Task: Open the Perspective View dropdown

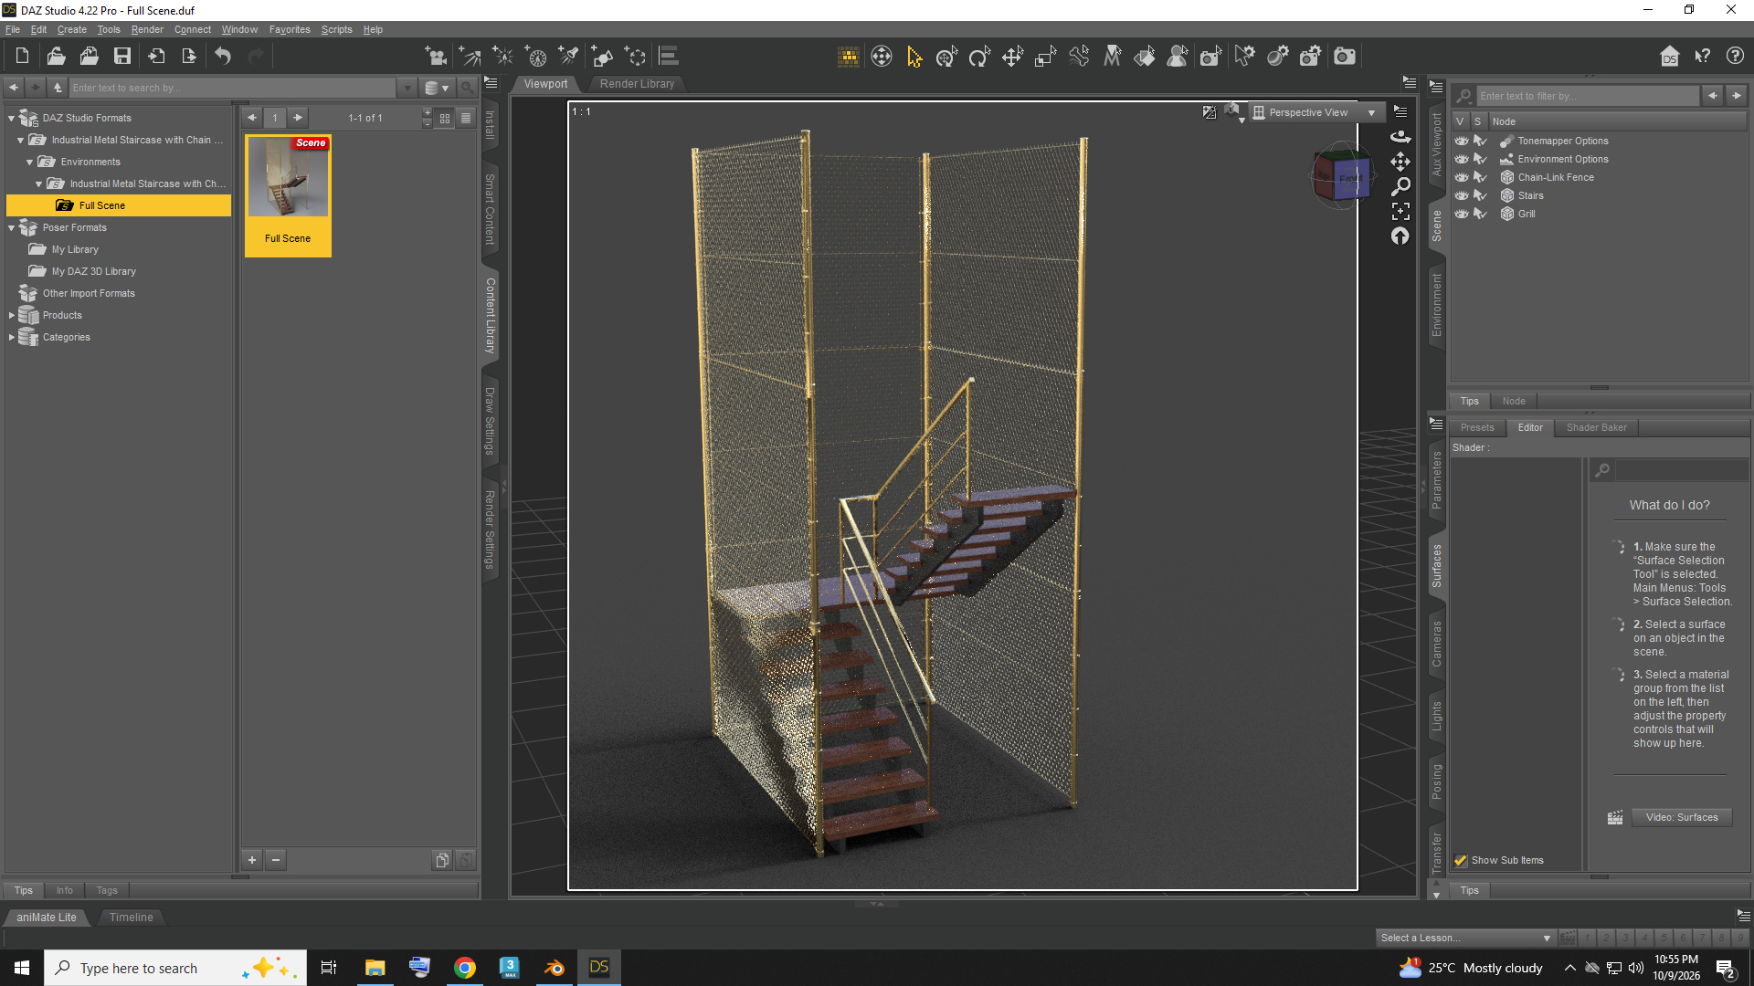Action: point(1315,112)
